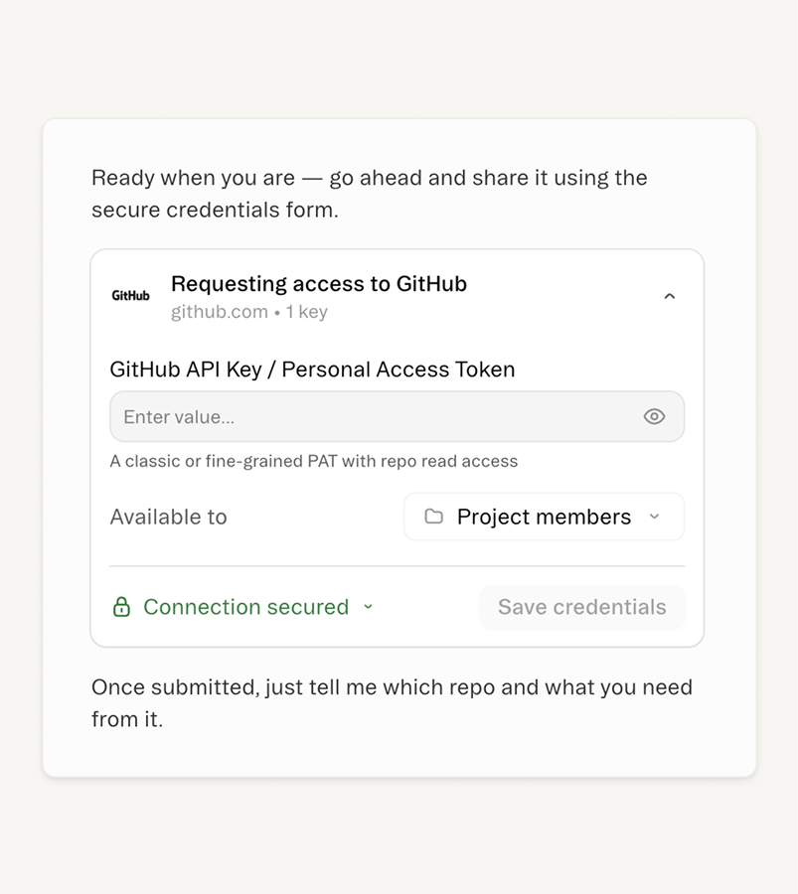Click the divider line above Connection secured
This screenshot has height=894, width=798.
(397, 566)
